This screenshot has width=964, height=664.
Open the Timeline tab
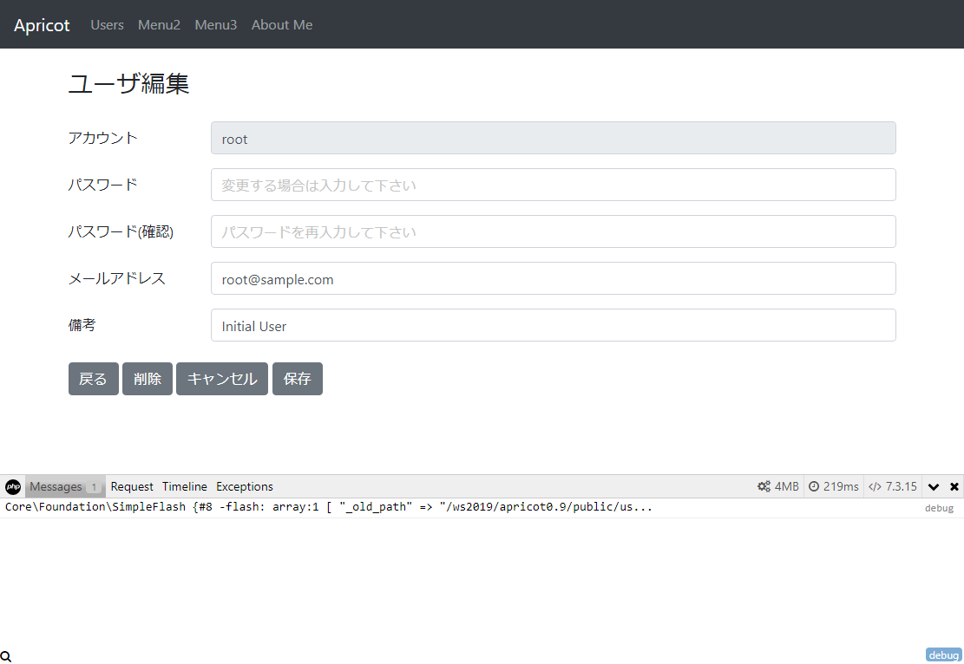tap(185, 486)
